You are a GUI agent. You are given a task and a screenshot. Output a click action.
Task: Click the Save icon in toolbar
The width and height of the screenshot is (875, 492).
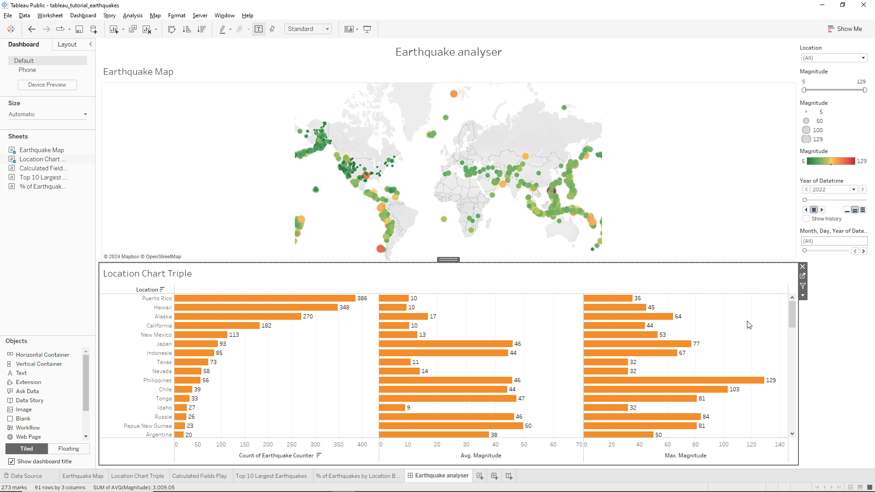click(x=79, y=29)
